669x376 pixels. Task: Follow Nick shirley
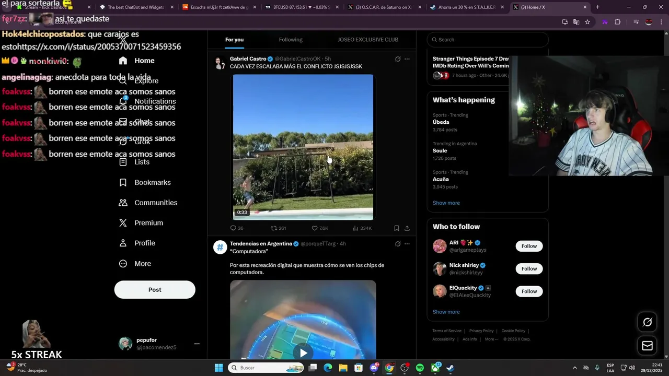tap(529, 268)
